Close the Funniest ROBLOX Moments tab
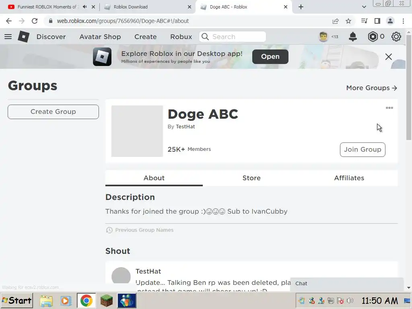 pyautogui.click(x=93, y=7)
